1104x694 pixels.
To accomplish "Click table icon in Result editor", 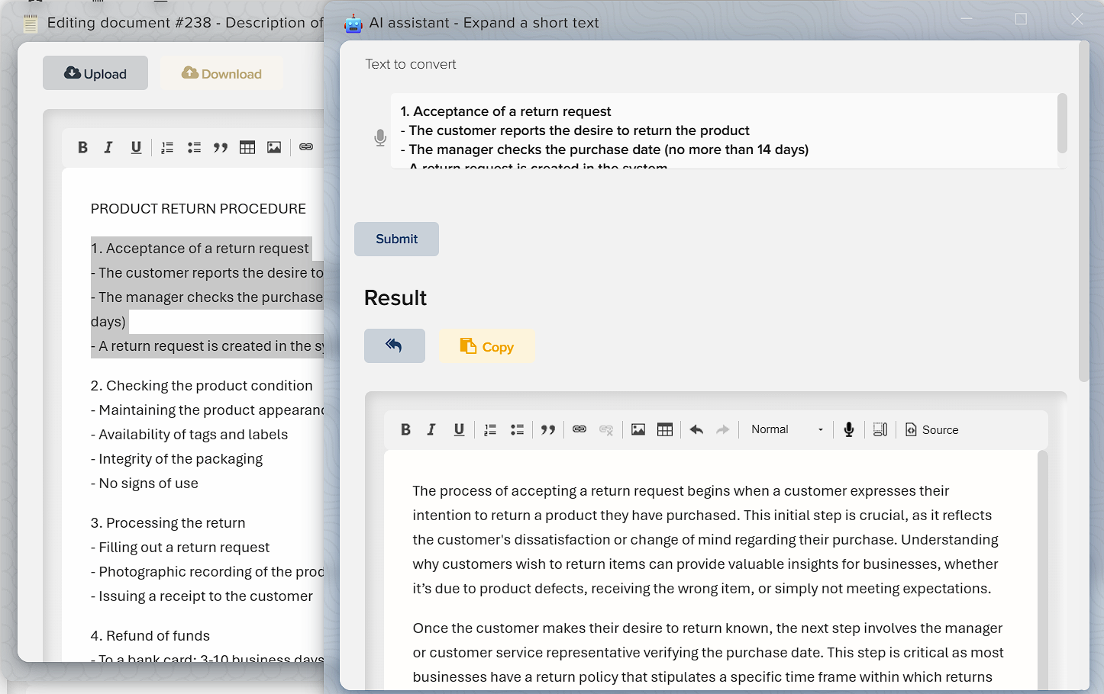I will pos(665,430).
